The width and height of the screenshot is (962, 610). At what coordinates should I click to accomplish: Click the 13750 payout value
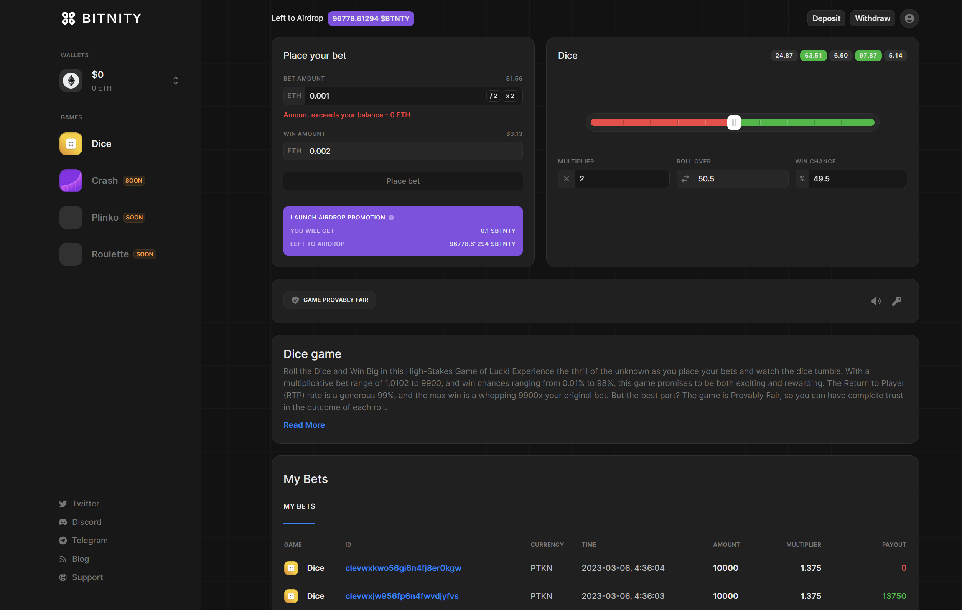point(894,596)
